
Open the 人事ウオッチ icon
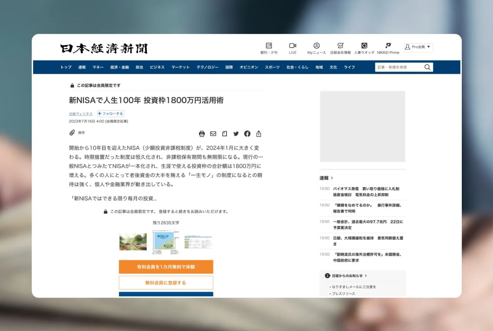(364, 45)
